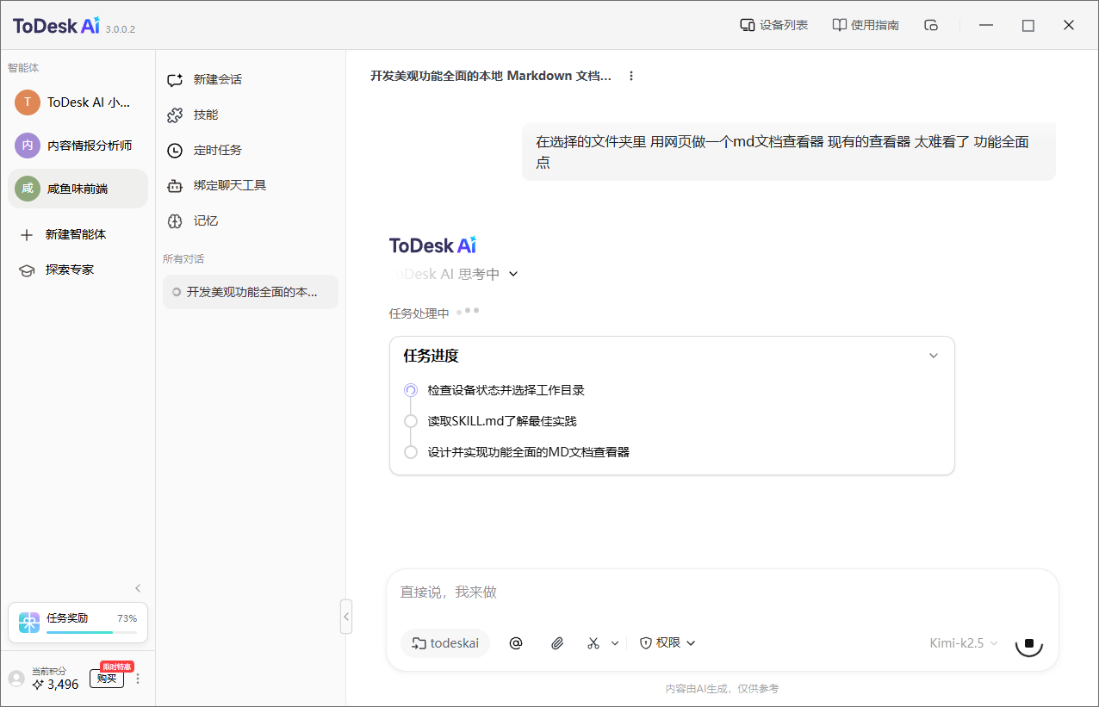Image resolution: width=1099 pixels, height=707 pixels.
Task: Open the user guide book icon
Action: pos(839,25)
